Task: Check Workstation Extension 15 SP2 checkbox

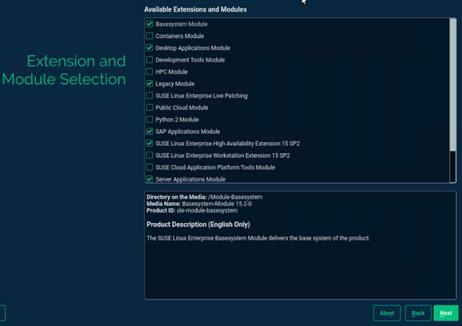Action: pyautogui.click(x=149, y=155)
